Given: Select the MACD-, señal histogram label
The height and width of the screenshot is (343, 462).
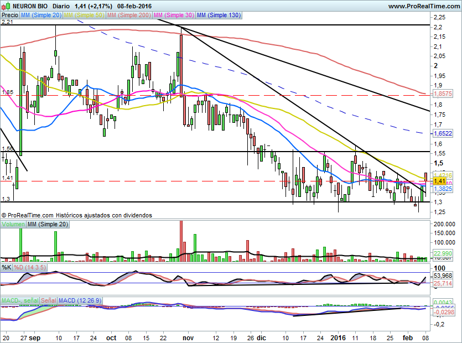Looking at the screenshot, I should pos(20,300).
